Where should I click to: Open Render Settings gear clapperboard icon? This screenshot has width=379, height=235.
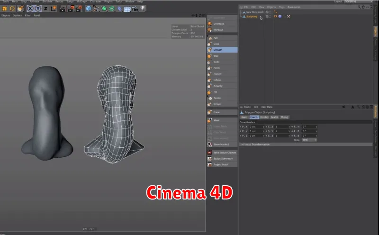point(79,9)
